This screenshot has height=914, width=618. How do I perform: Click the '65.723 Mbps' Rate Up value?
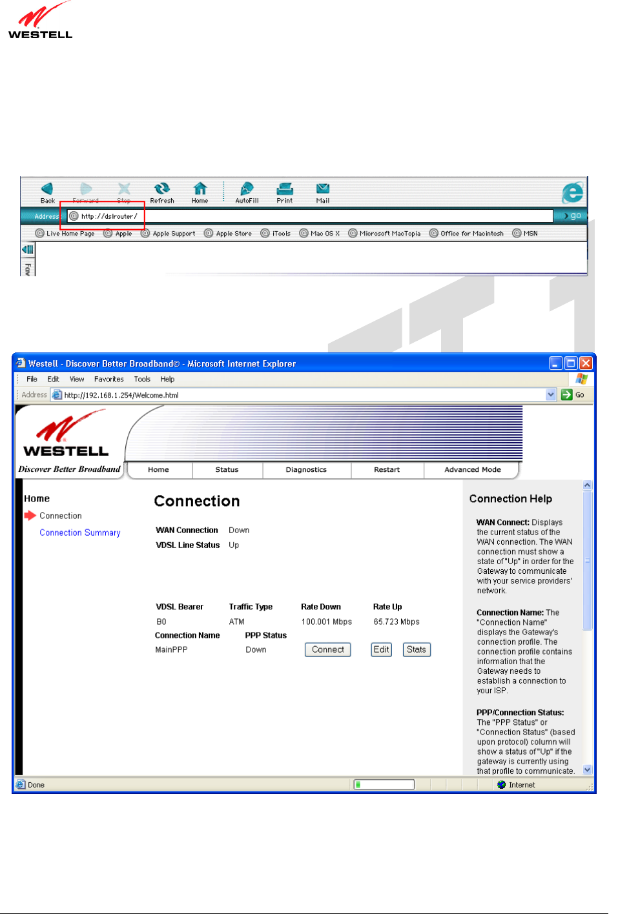[397, 622]
